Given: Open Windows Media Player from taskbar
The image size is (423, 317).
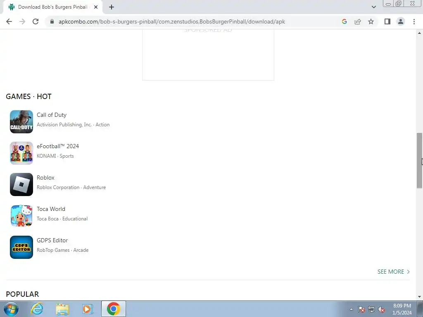Looking at the screenshot, I should 88,309.
